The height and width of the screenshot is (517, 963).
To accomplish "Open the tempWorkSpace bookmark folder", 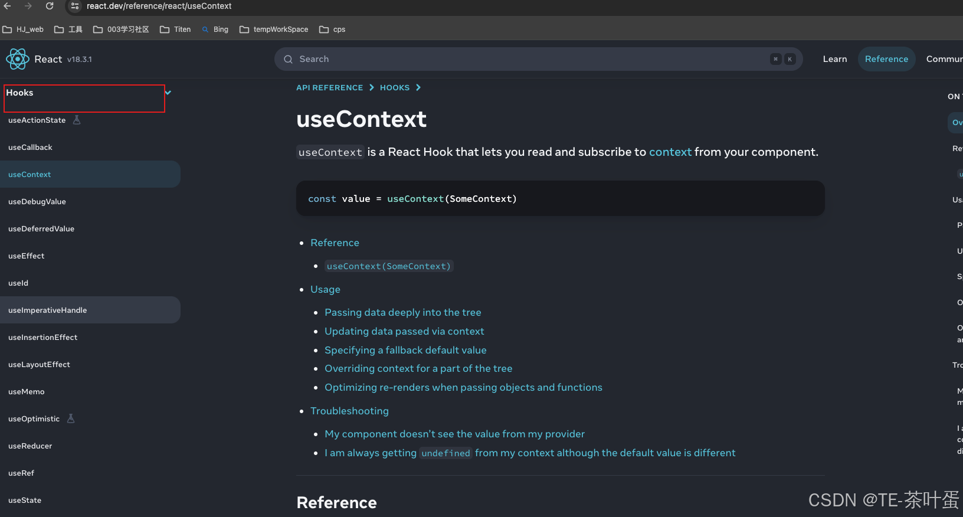I will point(274,30).
